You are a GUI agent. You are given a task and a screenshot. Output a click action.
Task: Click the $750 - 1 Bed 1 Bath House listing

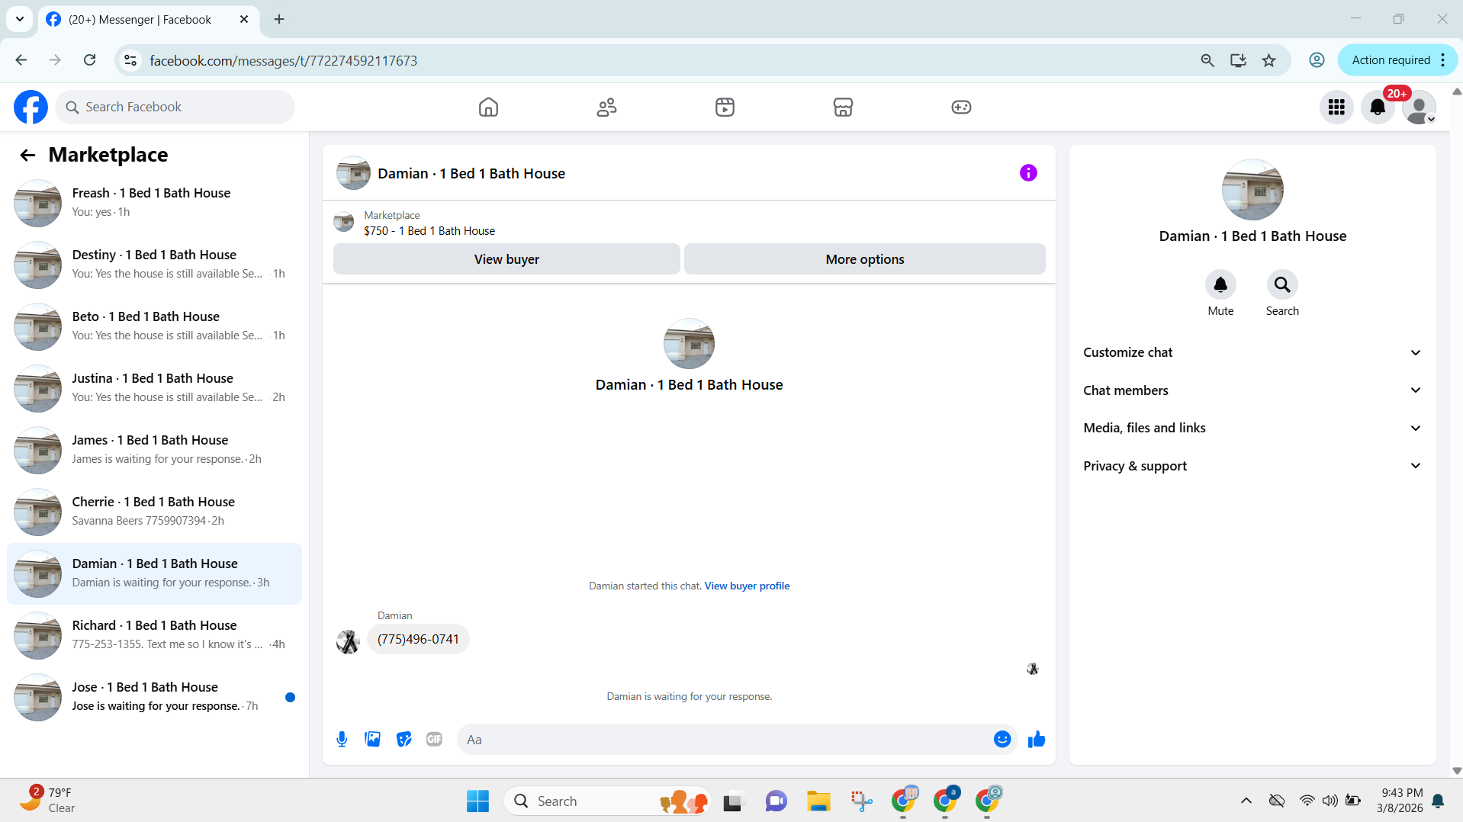[429, 231]
